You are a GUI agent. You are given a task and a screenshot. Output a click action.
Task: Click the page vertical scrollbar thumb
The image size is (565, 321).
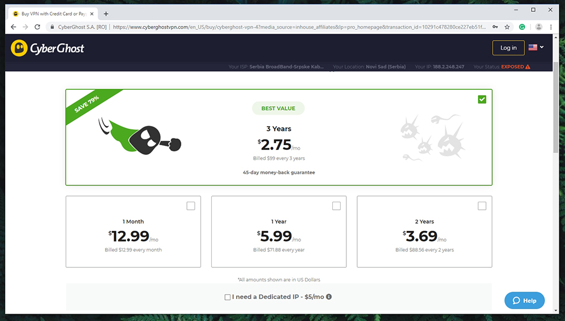coord(555,108)
